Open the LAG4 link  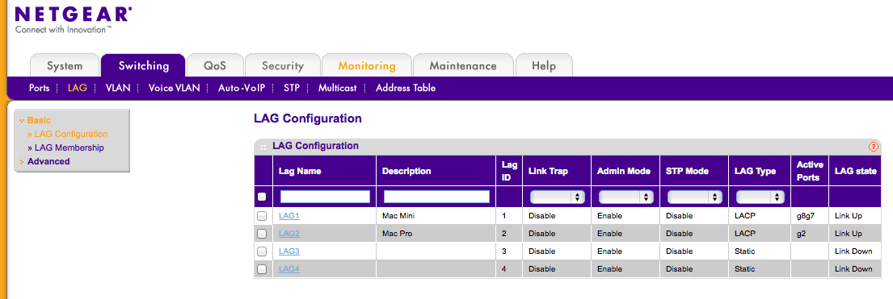tap(289, 269)
